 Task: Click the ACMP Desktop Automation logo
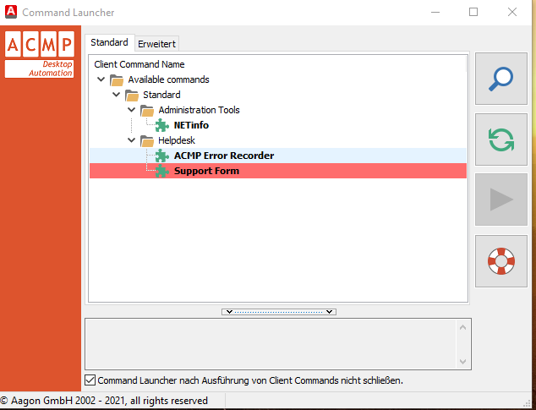(40, 55)
